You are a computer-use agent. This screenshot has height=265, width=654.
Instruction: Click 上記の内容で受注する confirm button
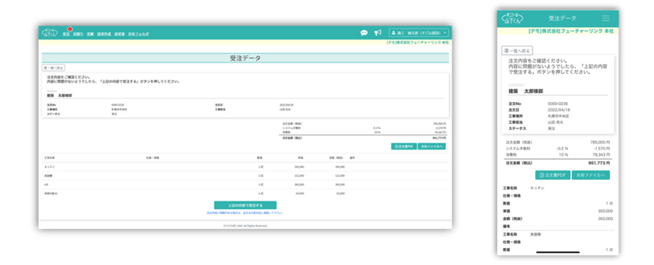coord(245,205)
